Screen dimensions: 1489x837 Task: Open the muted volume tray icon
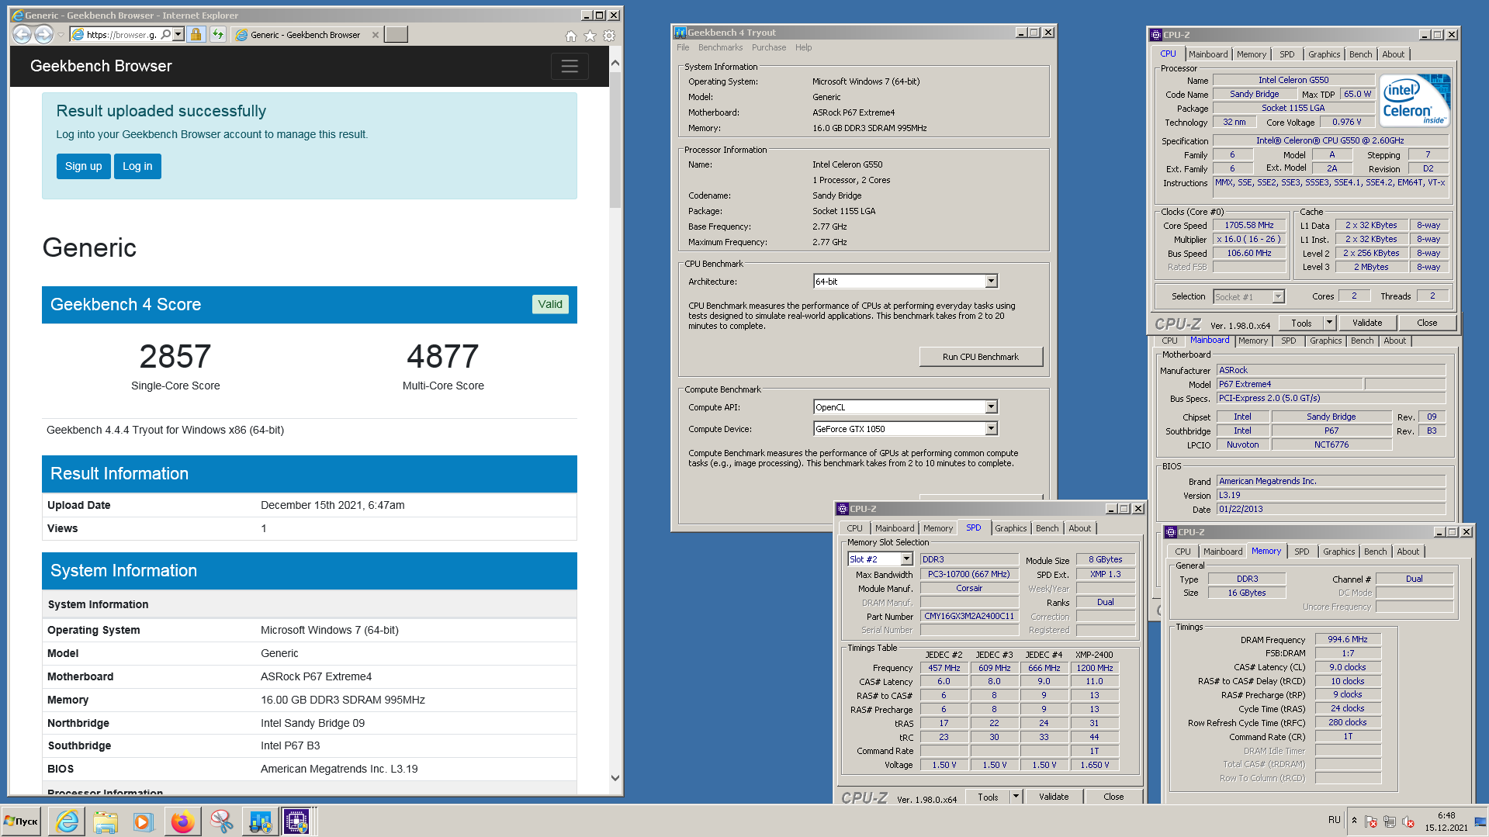1408,821
